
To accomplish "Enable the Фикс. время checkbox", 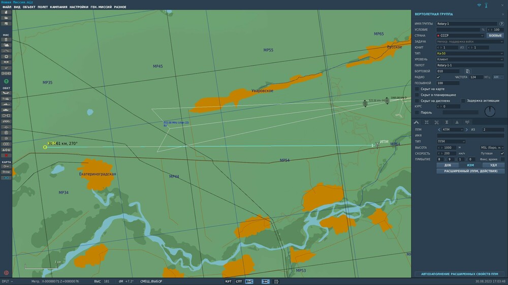I will coord(502,159).
